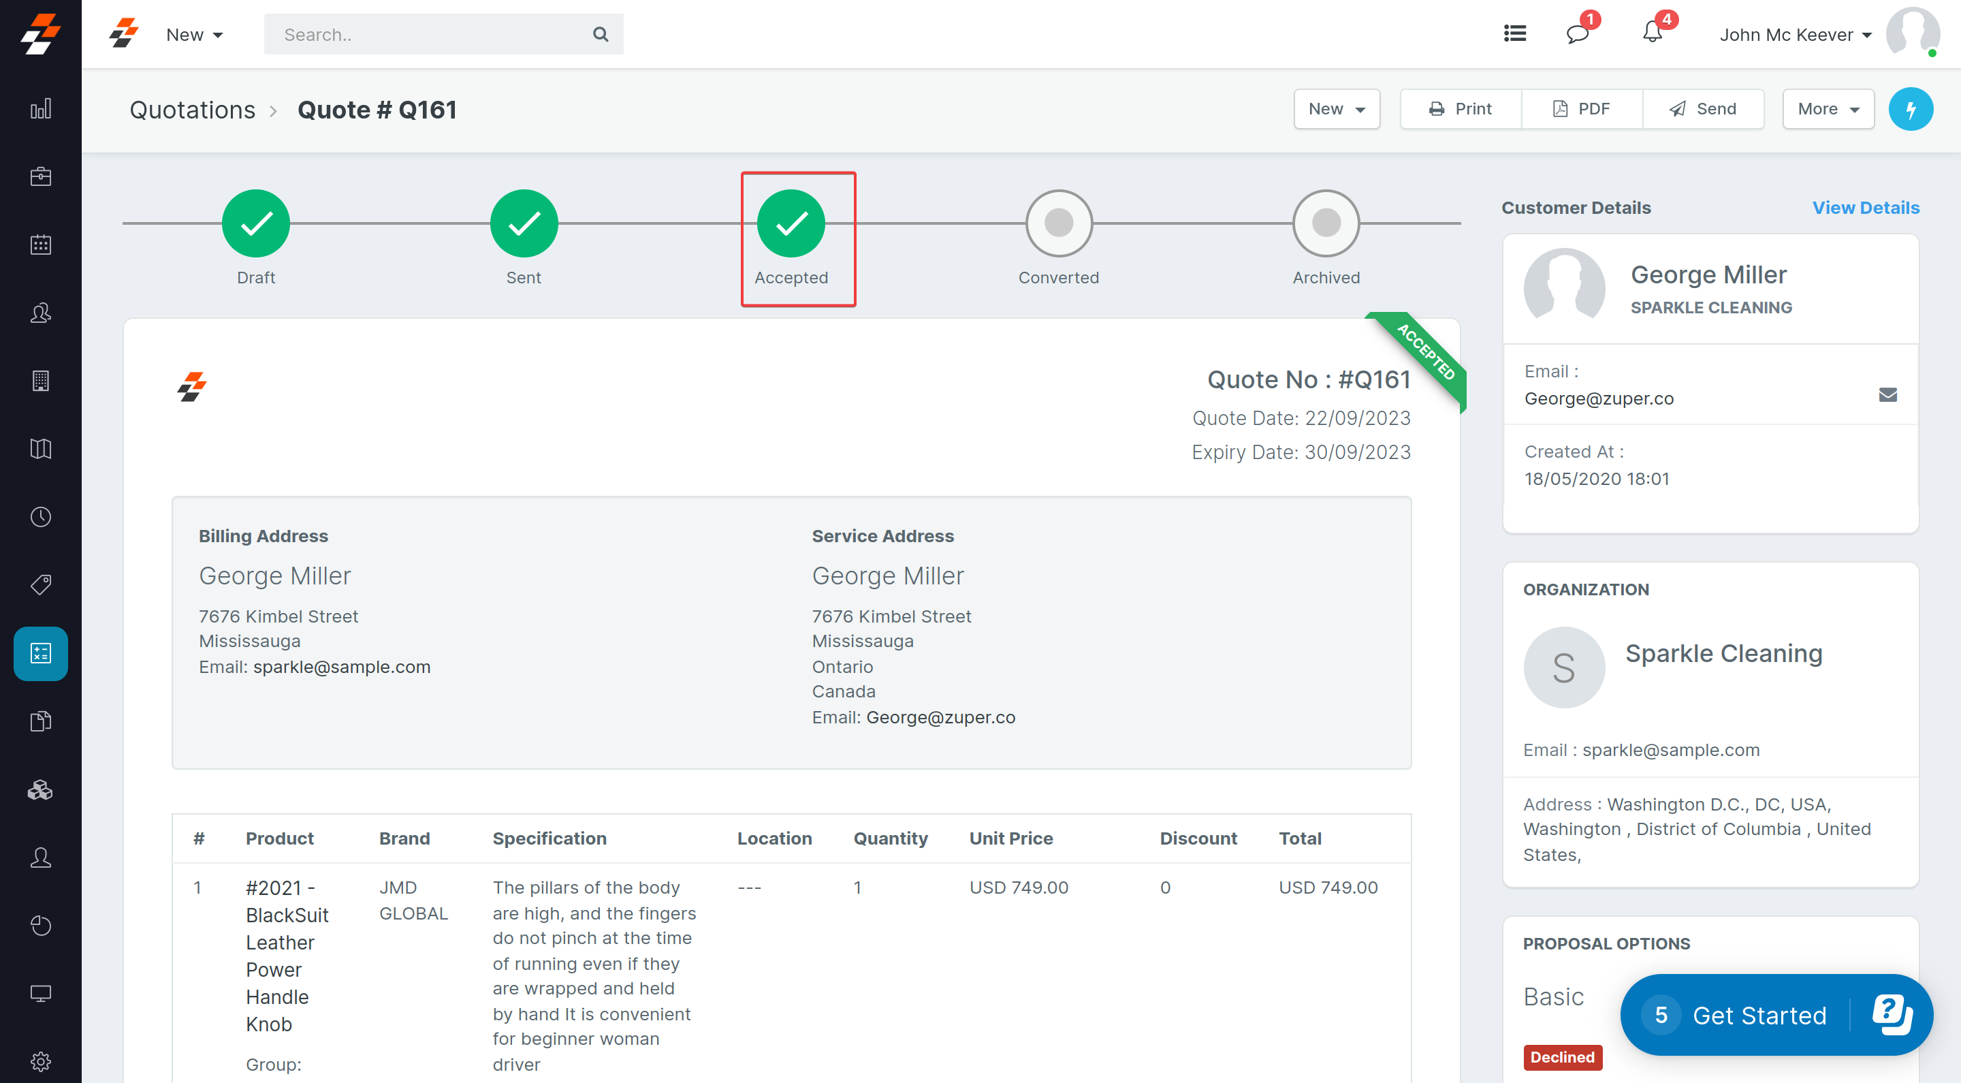Open the settings gear in sidebar
1961x1083 pixels.
click(x=40, y=1061)
